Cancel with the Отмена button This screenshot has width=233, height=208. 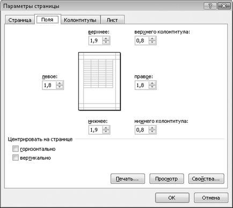211,198
